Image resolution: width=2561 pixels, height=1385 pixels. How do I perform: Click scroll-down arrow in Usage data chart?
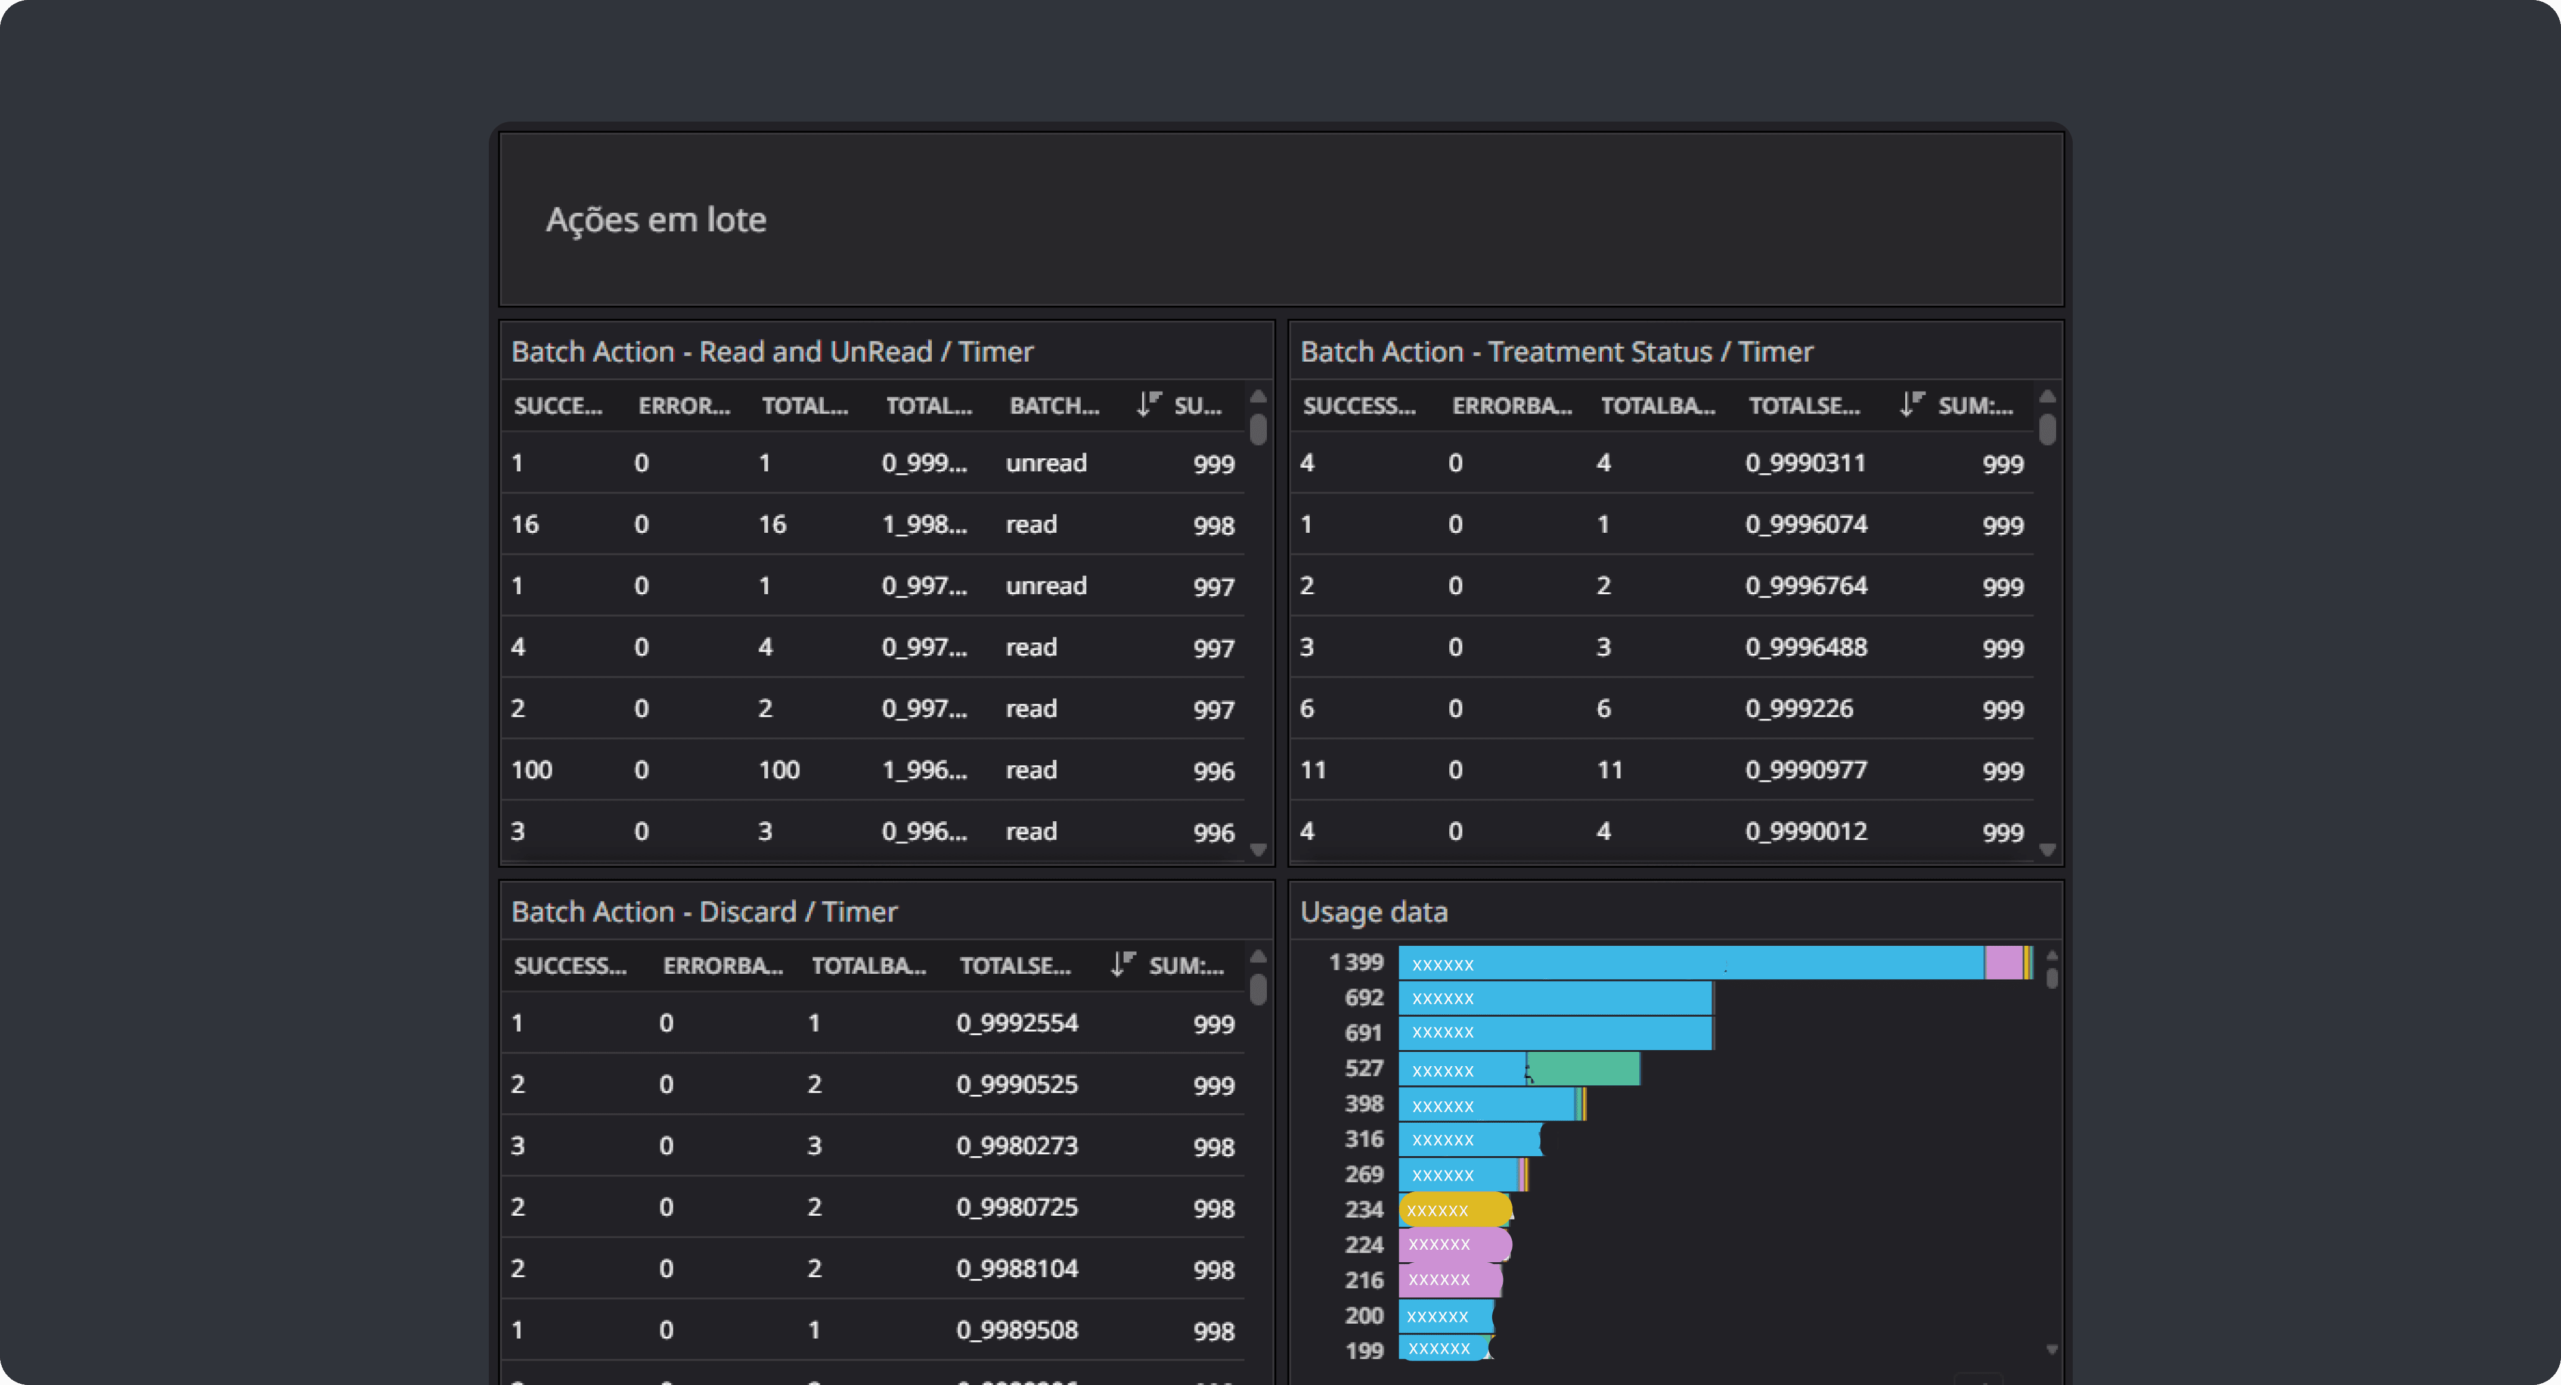point(2052,1349)
